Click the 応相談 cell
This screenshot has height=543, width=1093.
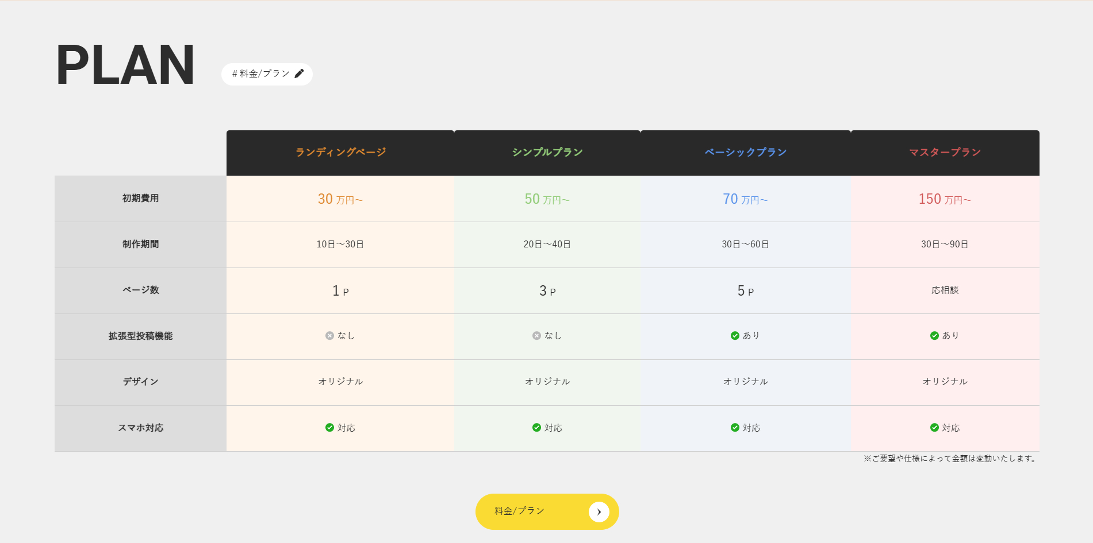pyautogui.click(x=945, y=290)
